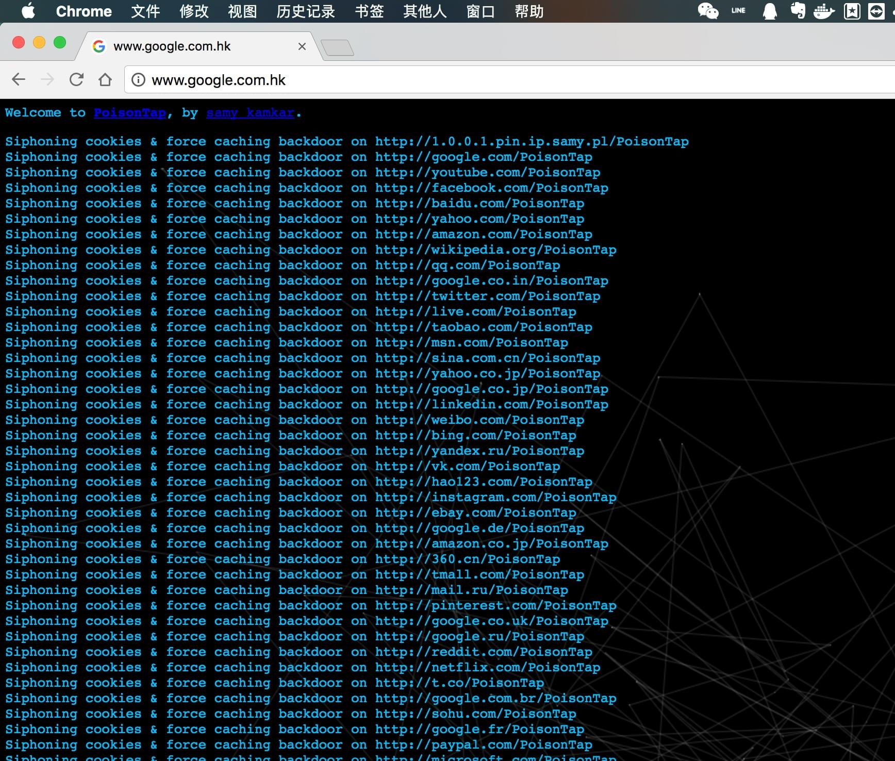Click the http://reddit.com/PoisonTap text
The width and height of the screenshot is (895, 761).
coord(484,652)
